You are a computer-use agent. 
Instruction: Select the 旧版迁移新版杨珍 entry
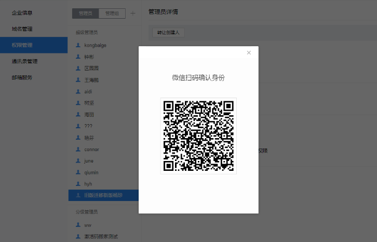tap(104, 195)
